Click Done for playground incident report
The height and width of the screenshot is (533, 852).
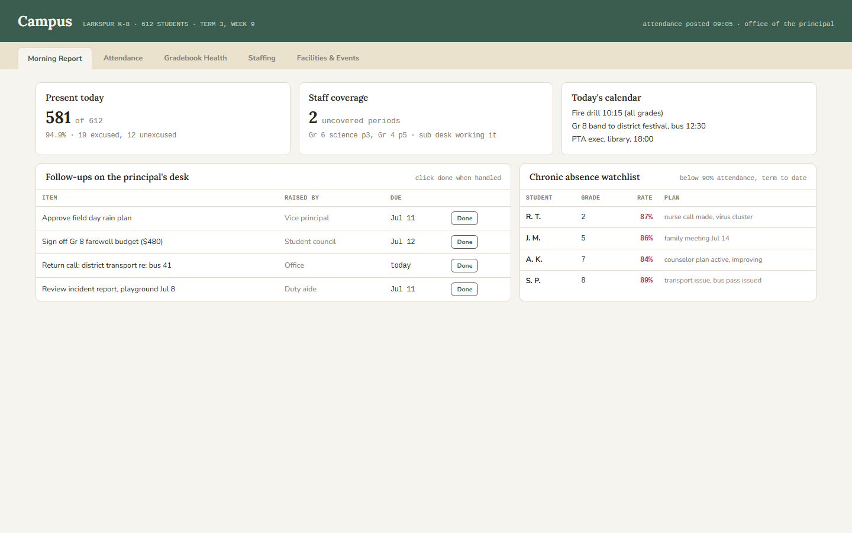[464, 290]
